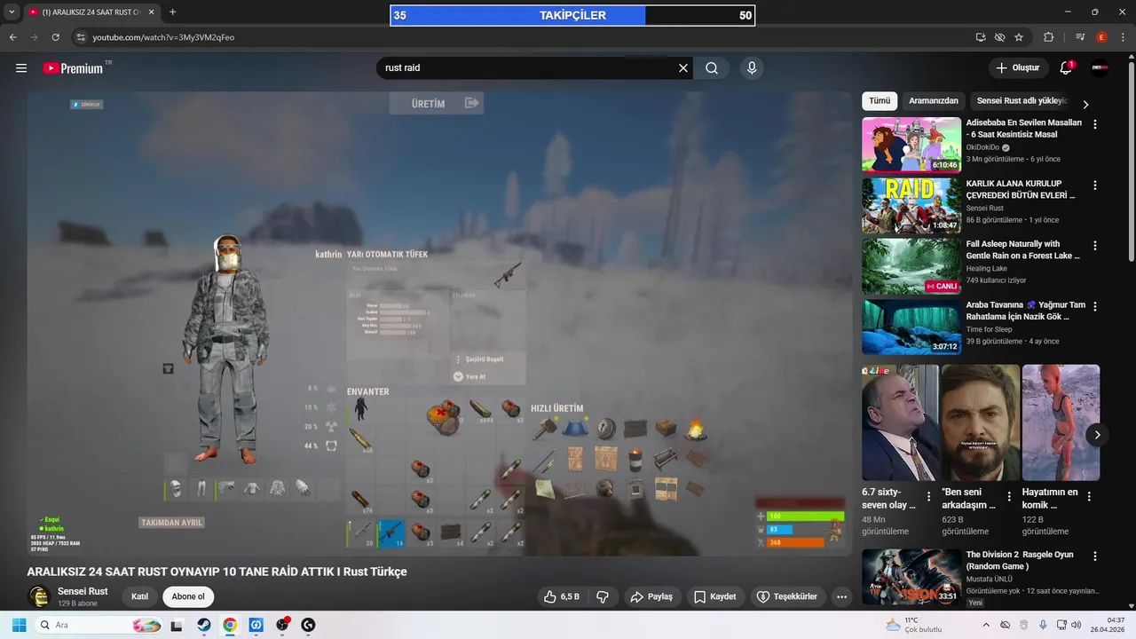
Task: Start voice search with the microphone
Action: click(x=752, y=68)
